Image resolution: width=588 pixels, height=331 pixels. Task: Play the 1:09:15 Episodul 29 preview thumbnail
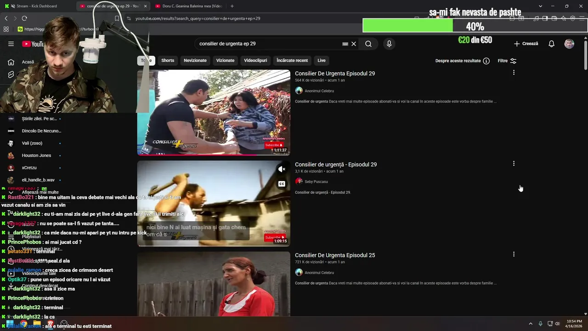(x=214, y=203)
